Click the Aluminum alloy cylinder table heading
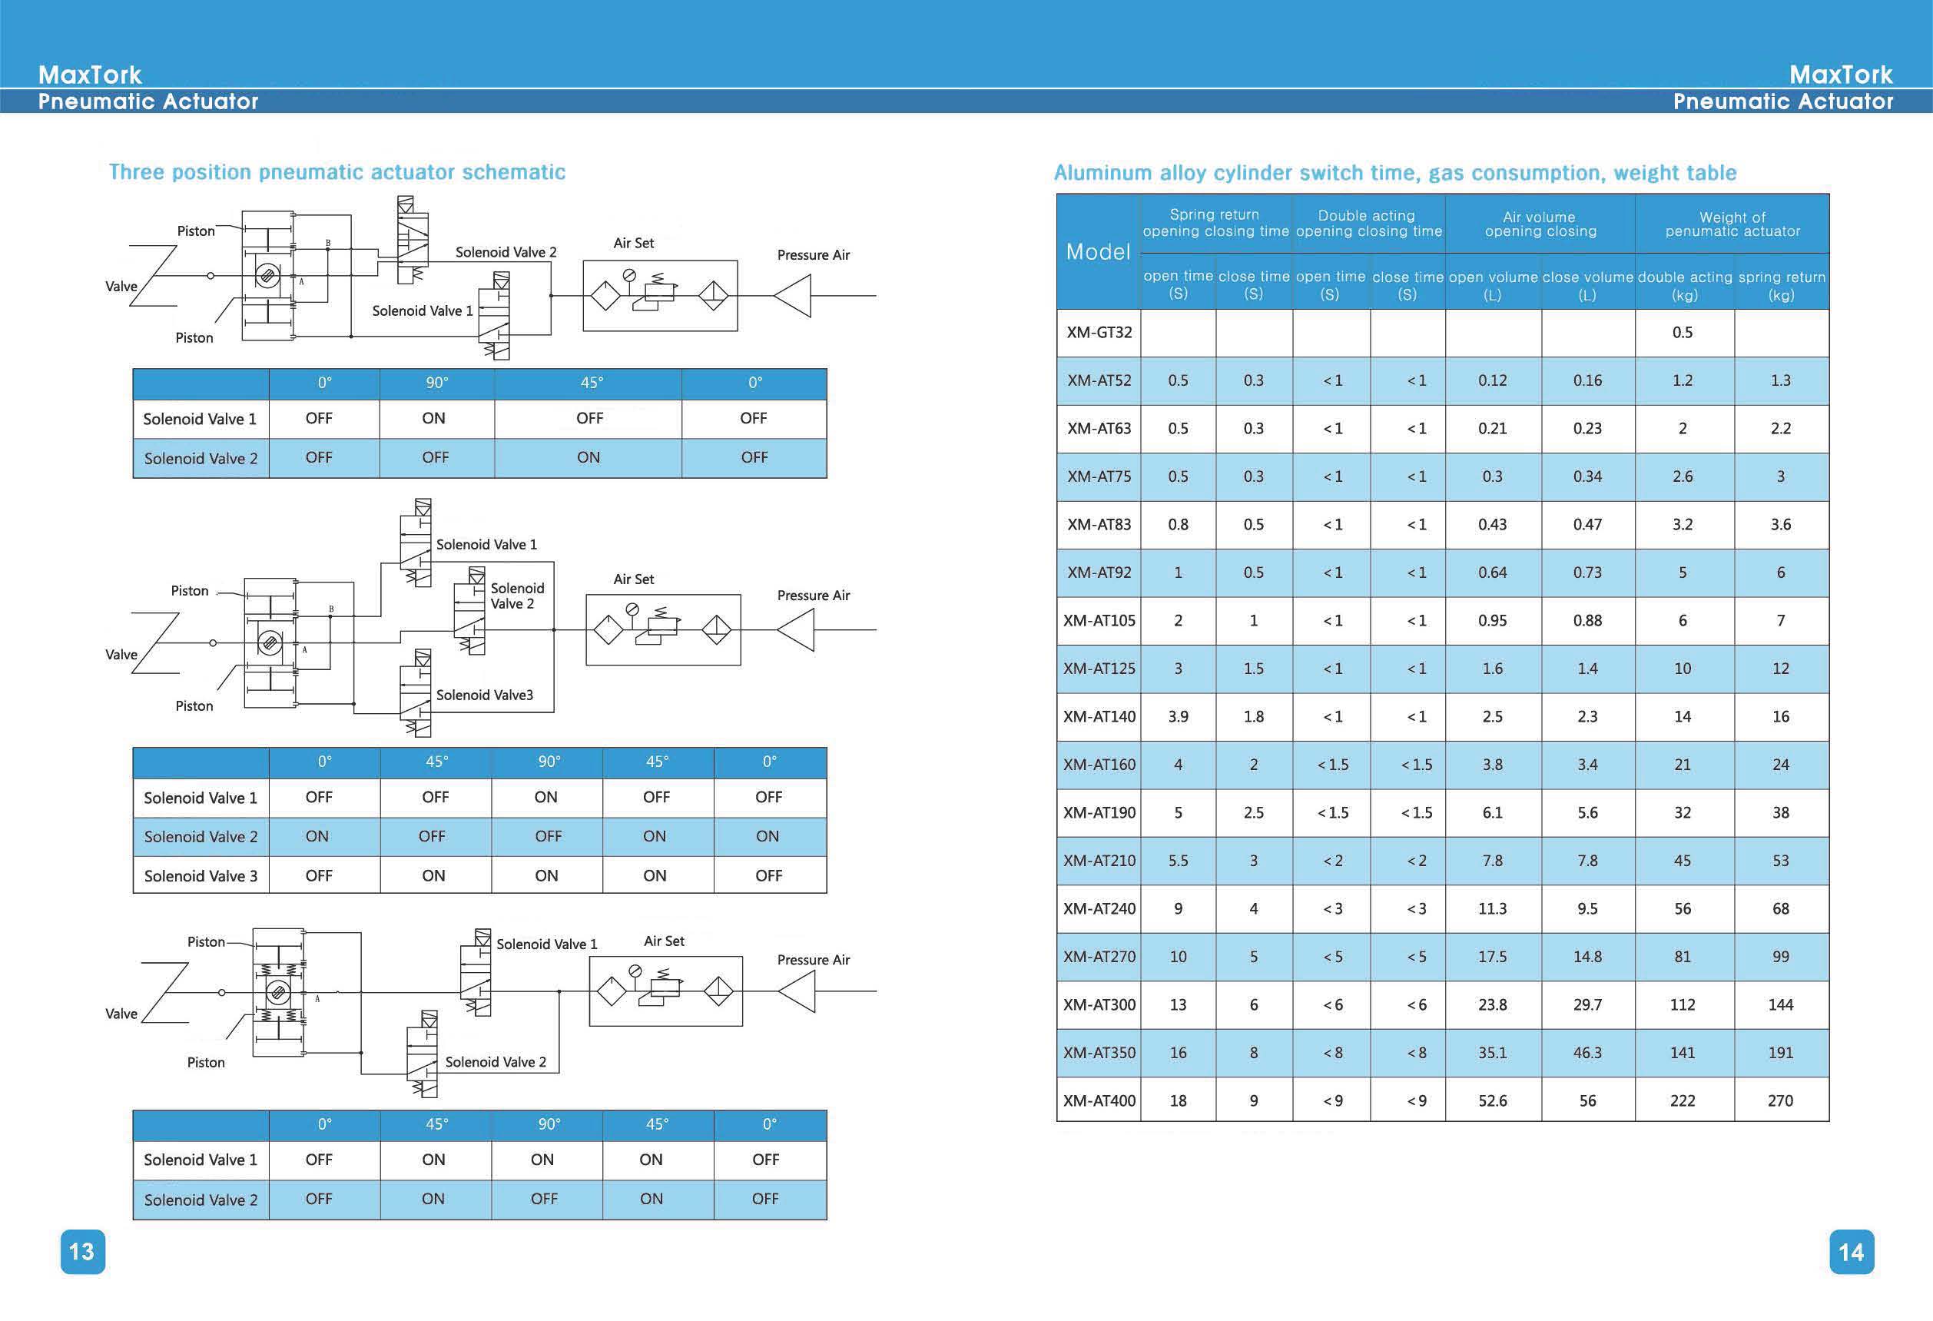 click(x=1395, y=173)
